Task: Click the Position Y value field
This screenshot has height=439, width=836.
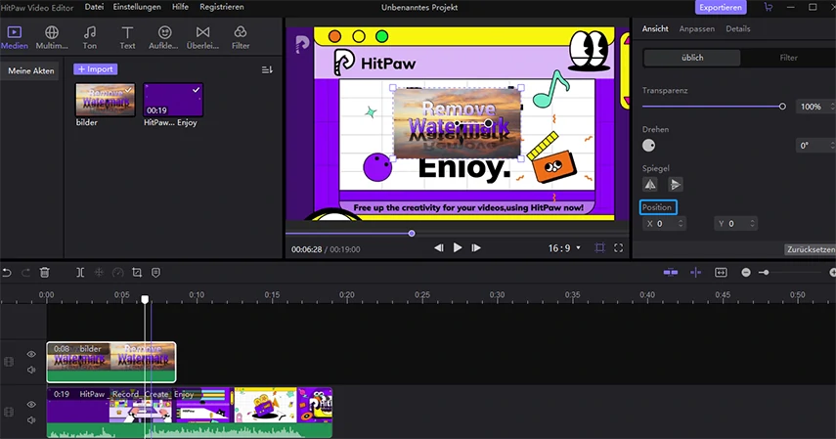Action: pos(733,224)
